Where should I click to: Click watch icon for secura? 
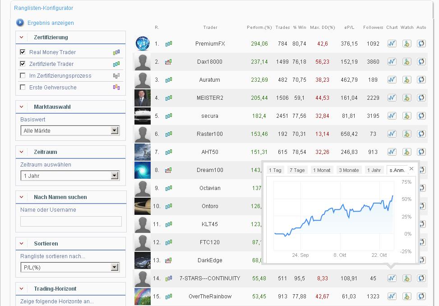407,116
